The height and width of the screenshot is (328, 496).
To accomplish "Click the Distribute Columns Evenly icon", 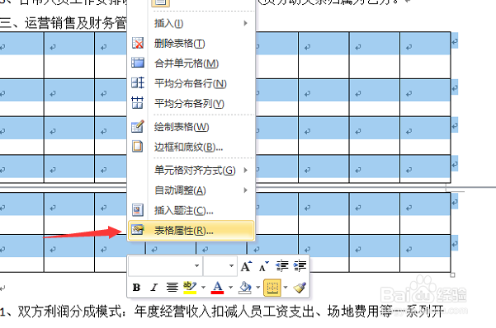I will pyautogui.click(x=138, y=103).
